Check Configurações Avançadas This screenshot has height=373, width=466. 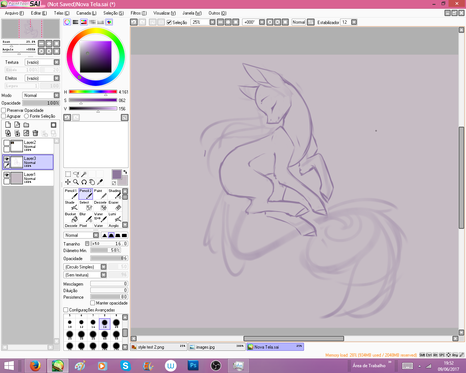66,310
